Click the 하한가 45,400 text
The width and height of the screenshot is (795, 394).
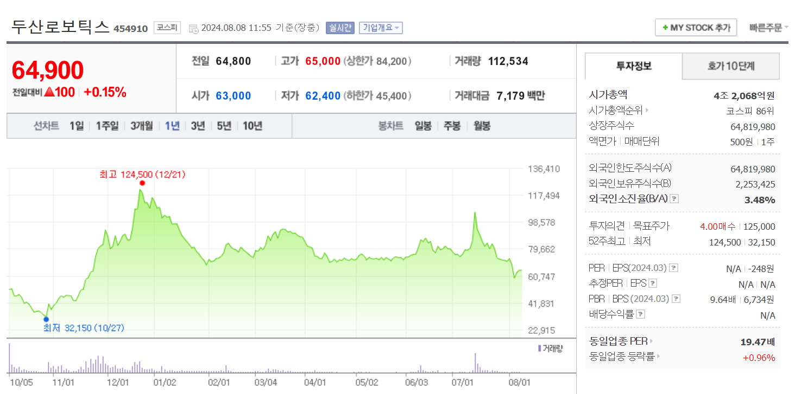tap(377, 96)
